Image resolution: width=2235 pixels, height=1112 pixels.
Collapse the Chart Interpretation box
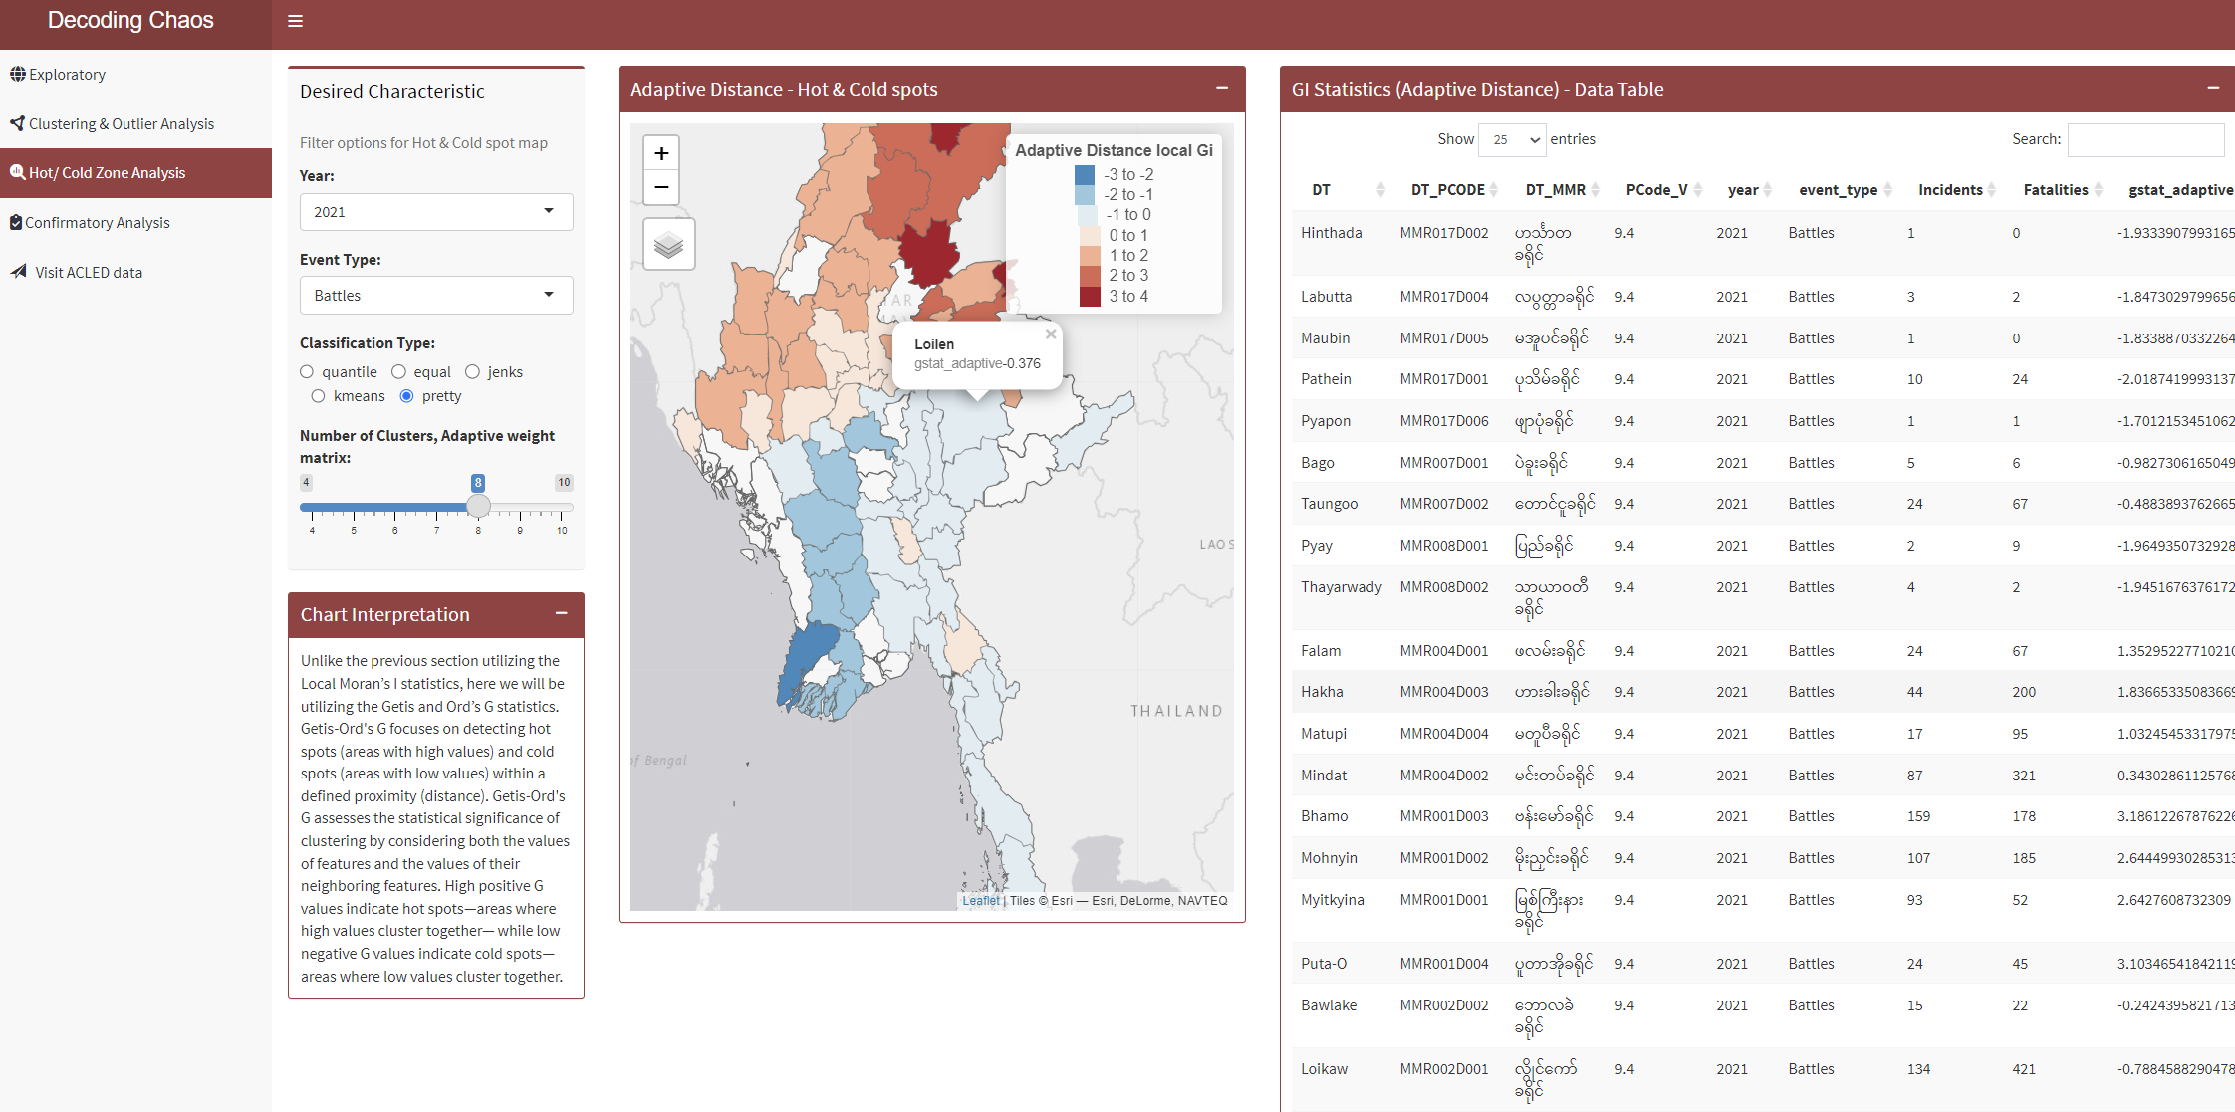point(562,613)
